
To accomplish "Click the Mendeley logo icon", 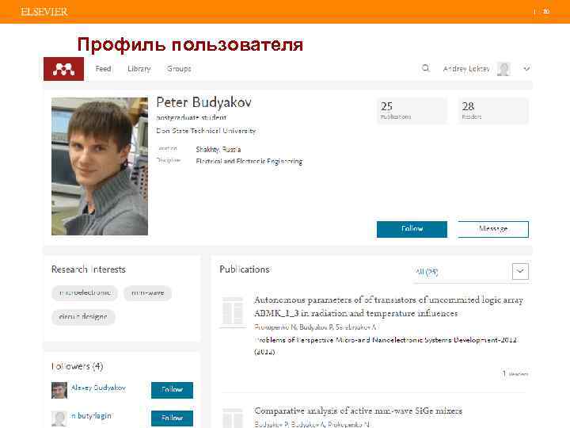I will pos(64,69).
